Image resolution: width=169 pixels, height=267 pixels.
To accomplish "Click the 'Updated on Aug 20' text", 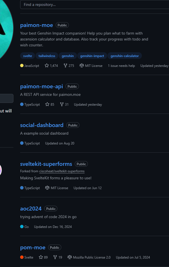I will 60,143.
